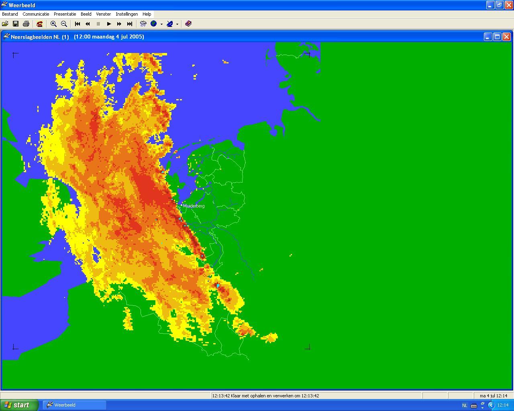Expand the dropdown arrow beside satellite dish
The width and height of the screenshot is (514, 411).
(177, 24)
